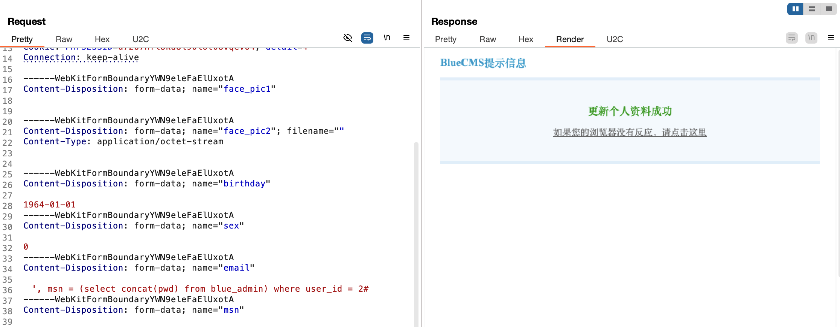The height and width of the screenshot is (327, 840).
Task: Click the BlueCMS提示信息 heading
Action: [x=483, y=63]
